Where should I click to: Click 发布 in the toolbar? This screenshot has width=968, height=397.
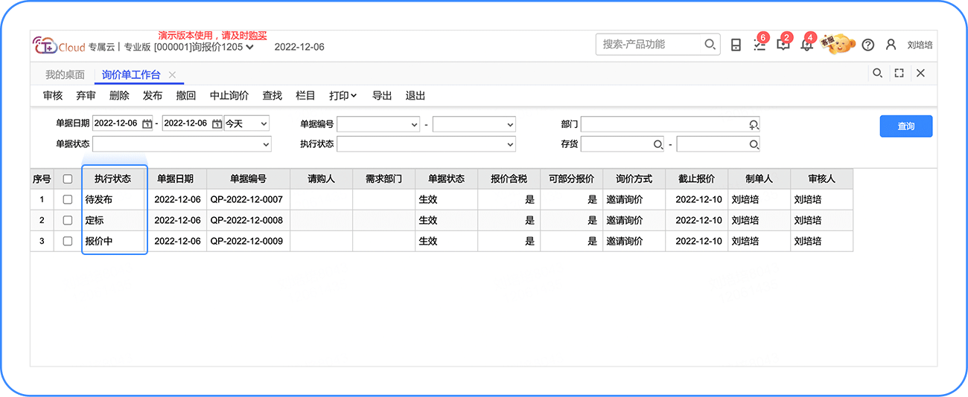point(153,96)
